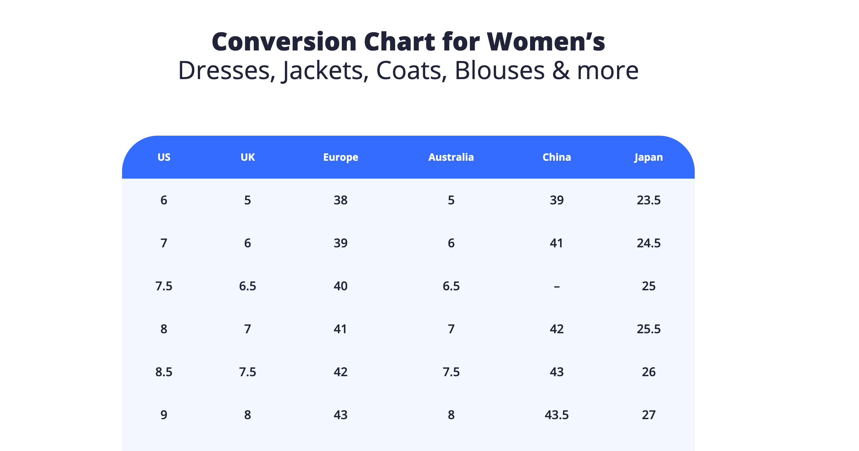Click Japan size 26 cell

tap(649, 372)
